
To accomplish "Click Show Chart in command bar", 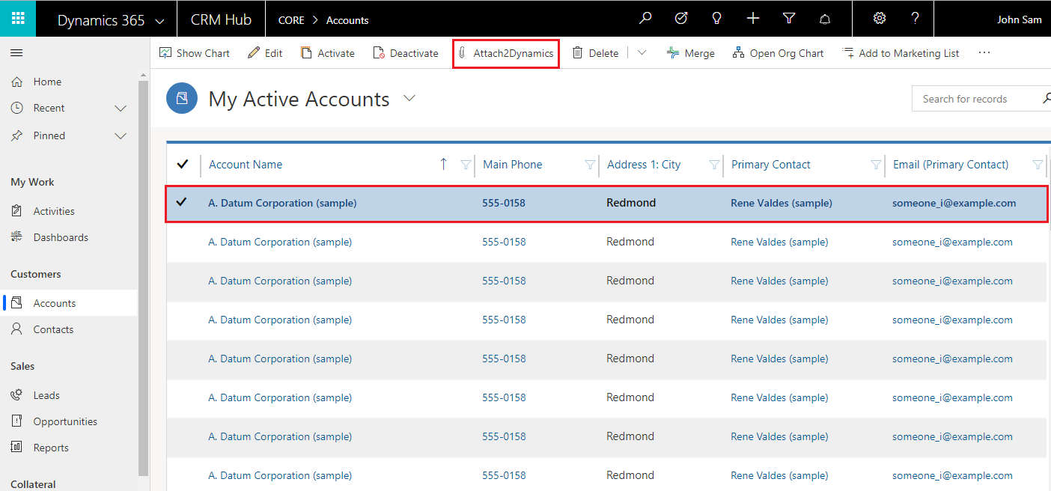I will click(x=195, y=53).
